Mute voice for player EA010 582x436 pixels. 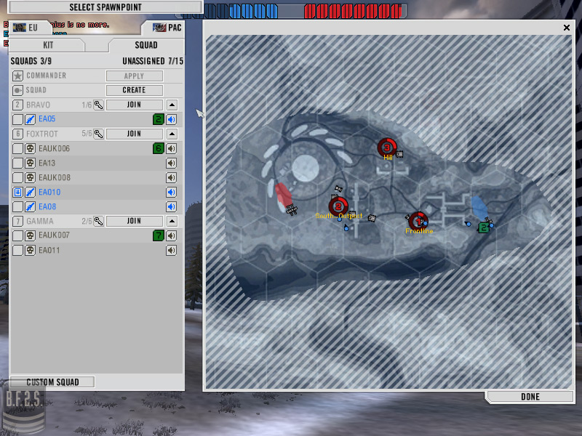tap(171, 192)
